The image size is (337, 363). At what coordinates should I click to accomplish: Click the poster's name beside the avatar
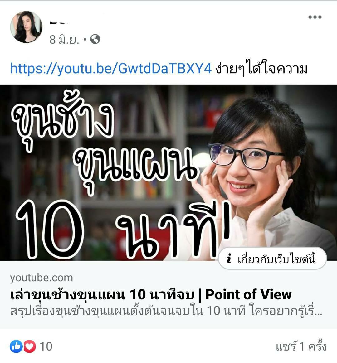pos(59,23)
